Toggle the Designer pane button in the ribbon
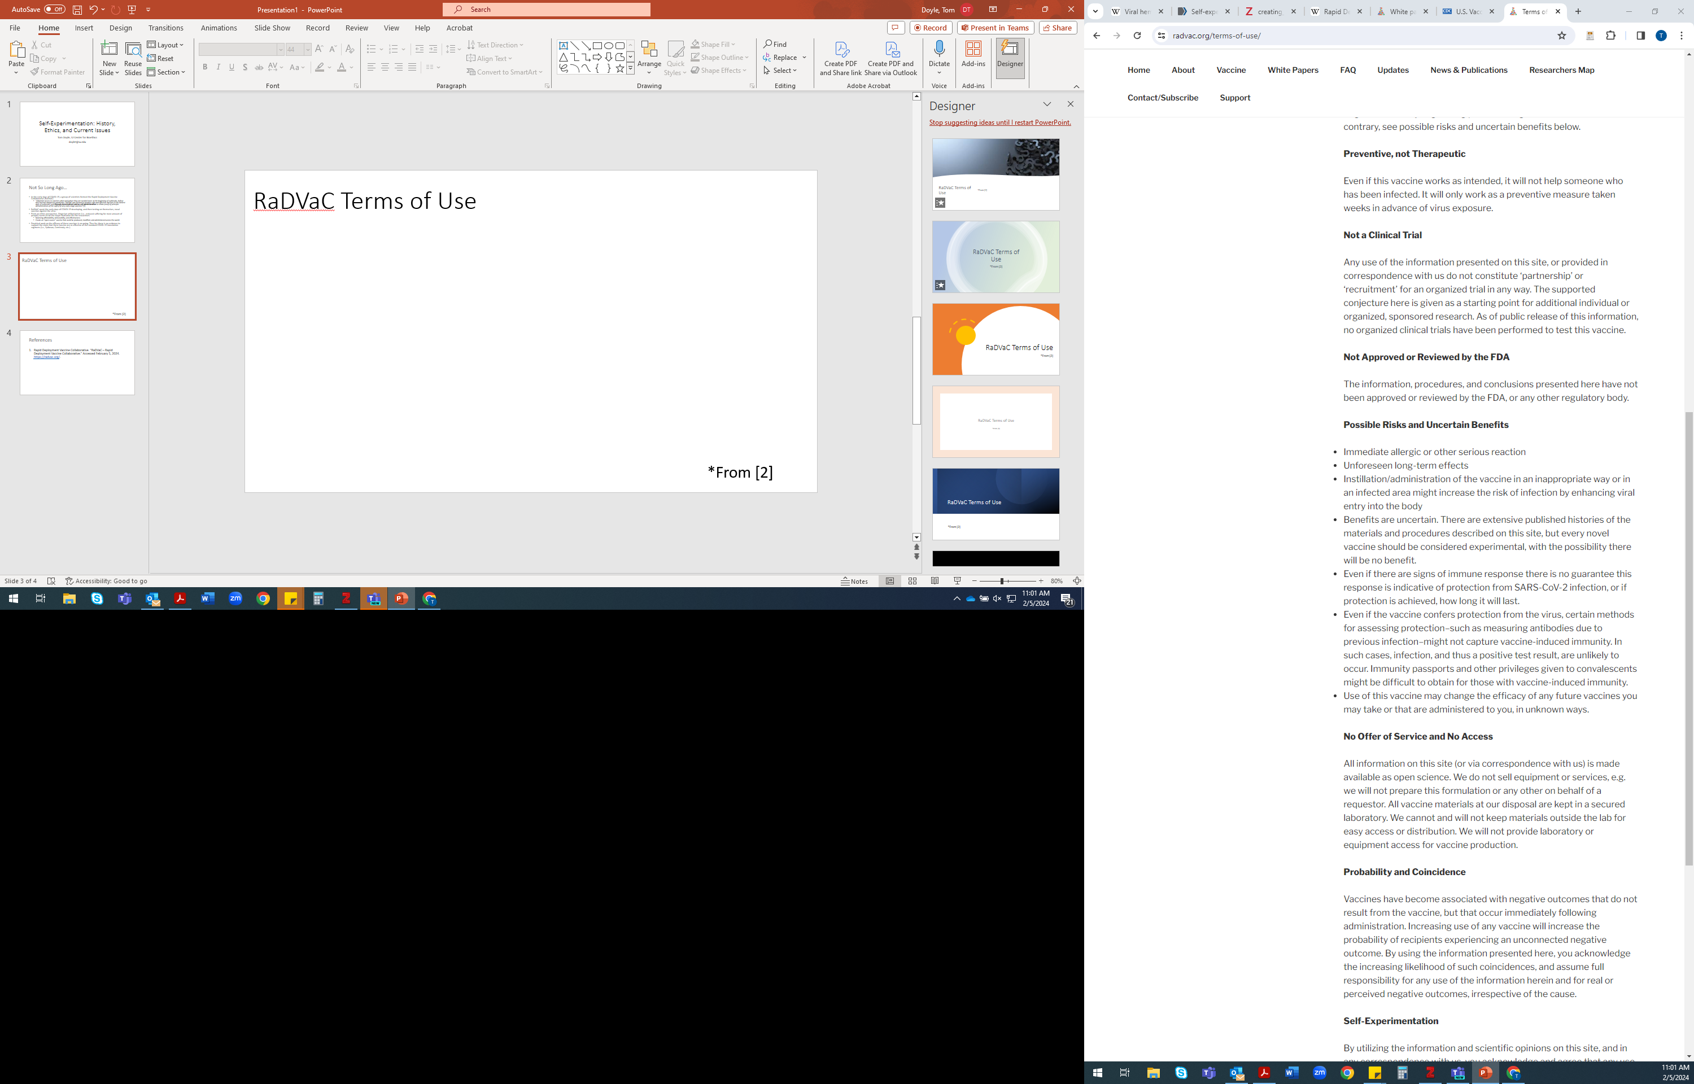Viewport: 1694px width, 1084px height. (x=1010, y=58)
